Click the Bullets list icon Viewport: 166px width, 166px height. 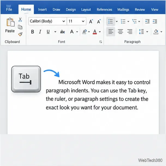[111, 21]
